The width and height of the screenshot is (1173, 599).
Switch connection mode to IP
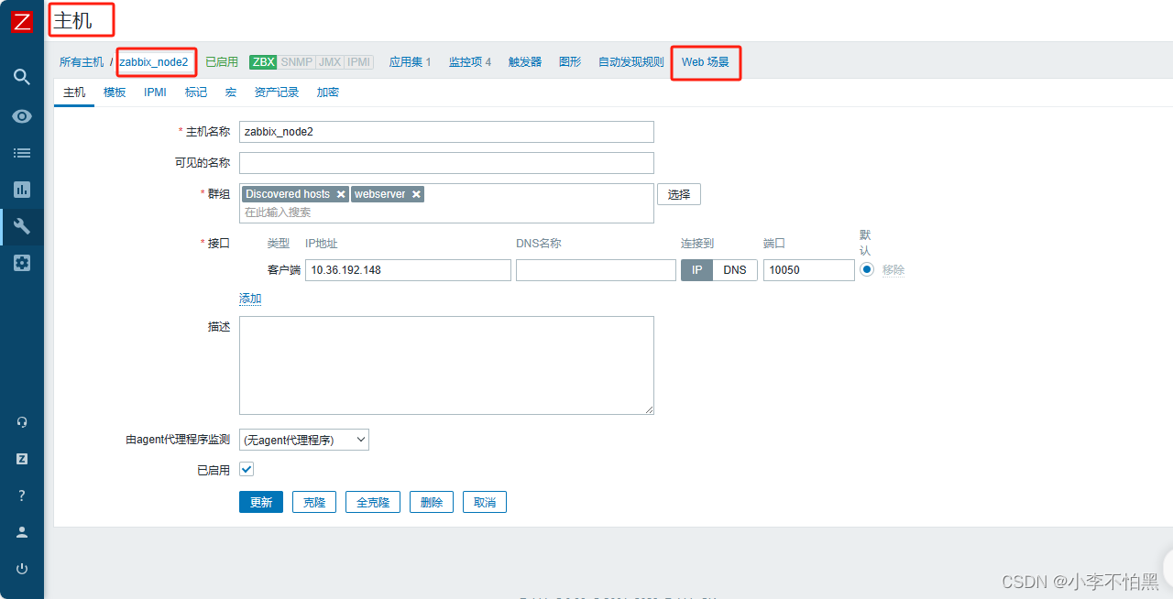[x=696, y=270]
